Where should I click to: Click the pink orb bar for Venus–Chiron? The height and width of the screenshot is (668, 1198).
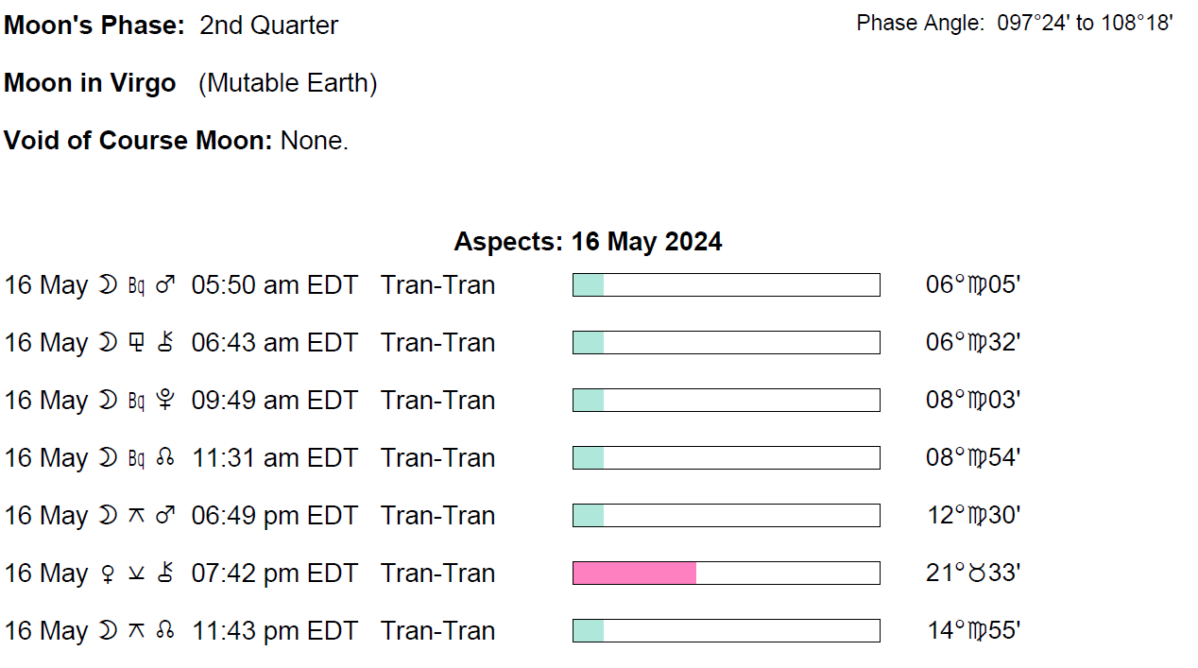[x=635, y=574]
